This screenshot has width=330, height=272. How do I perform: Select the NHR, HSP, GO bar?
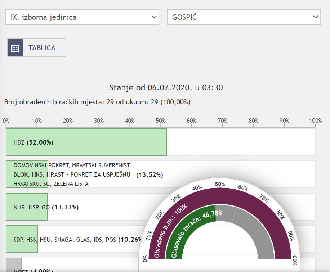pyautogui.click(x=26, y=207)
